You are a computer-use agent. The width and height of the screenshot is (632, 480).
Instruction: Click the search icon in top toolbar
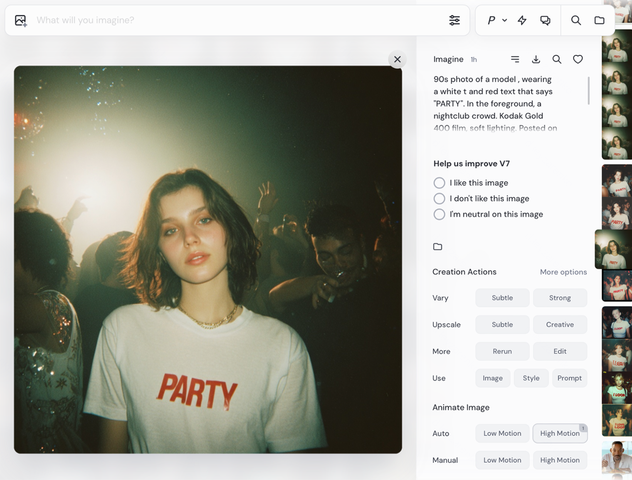(576, 20)
